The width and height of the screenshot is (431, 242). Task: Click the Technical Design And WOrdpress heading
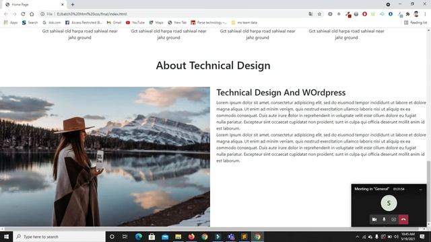[x=281, y=93]
